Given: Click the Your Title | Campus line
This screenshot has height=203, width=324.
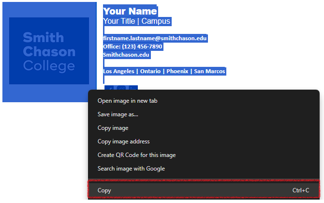Looking at the screenshot, I should tap(136, 21).
